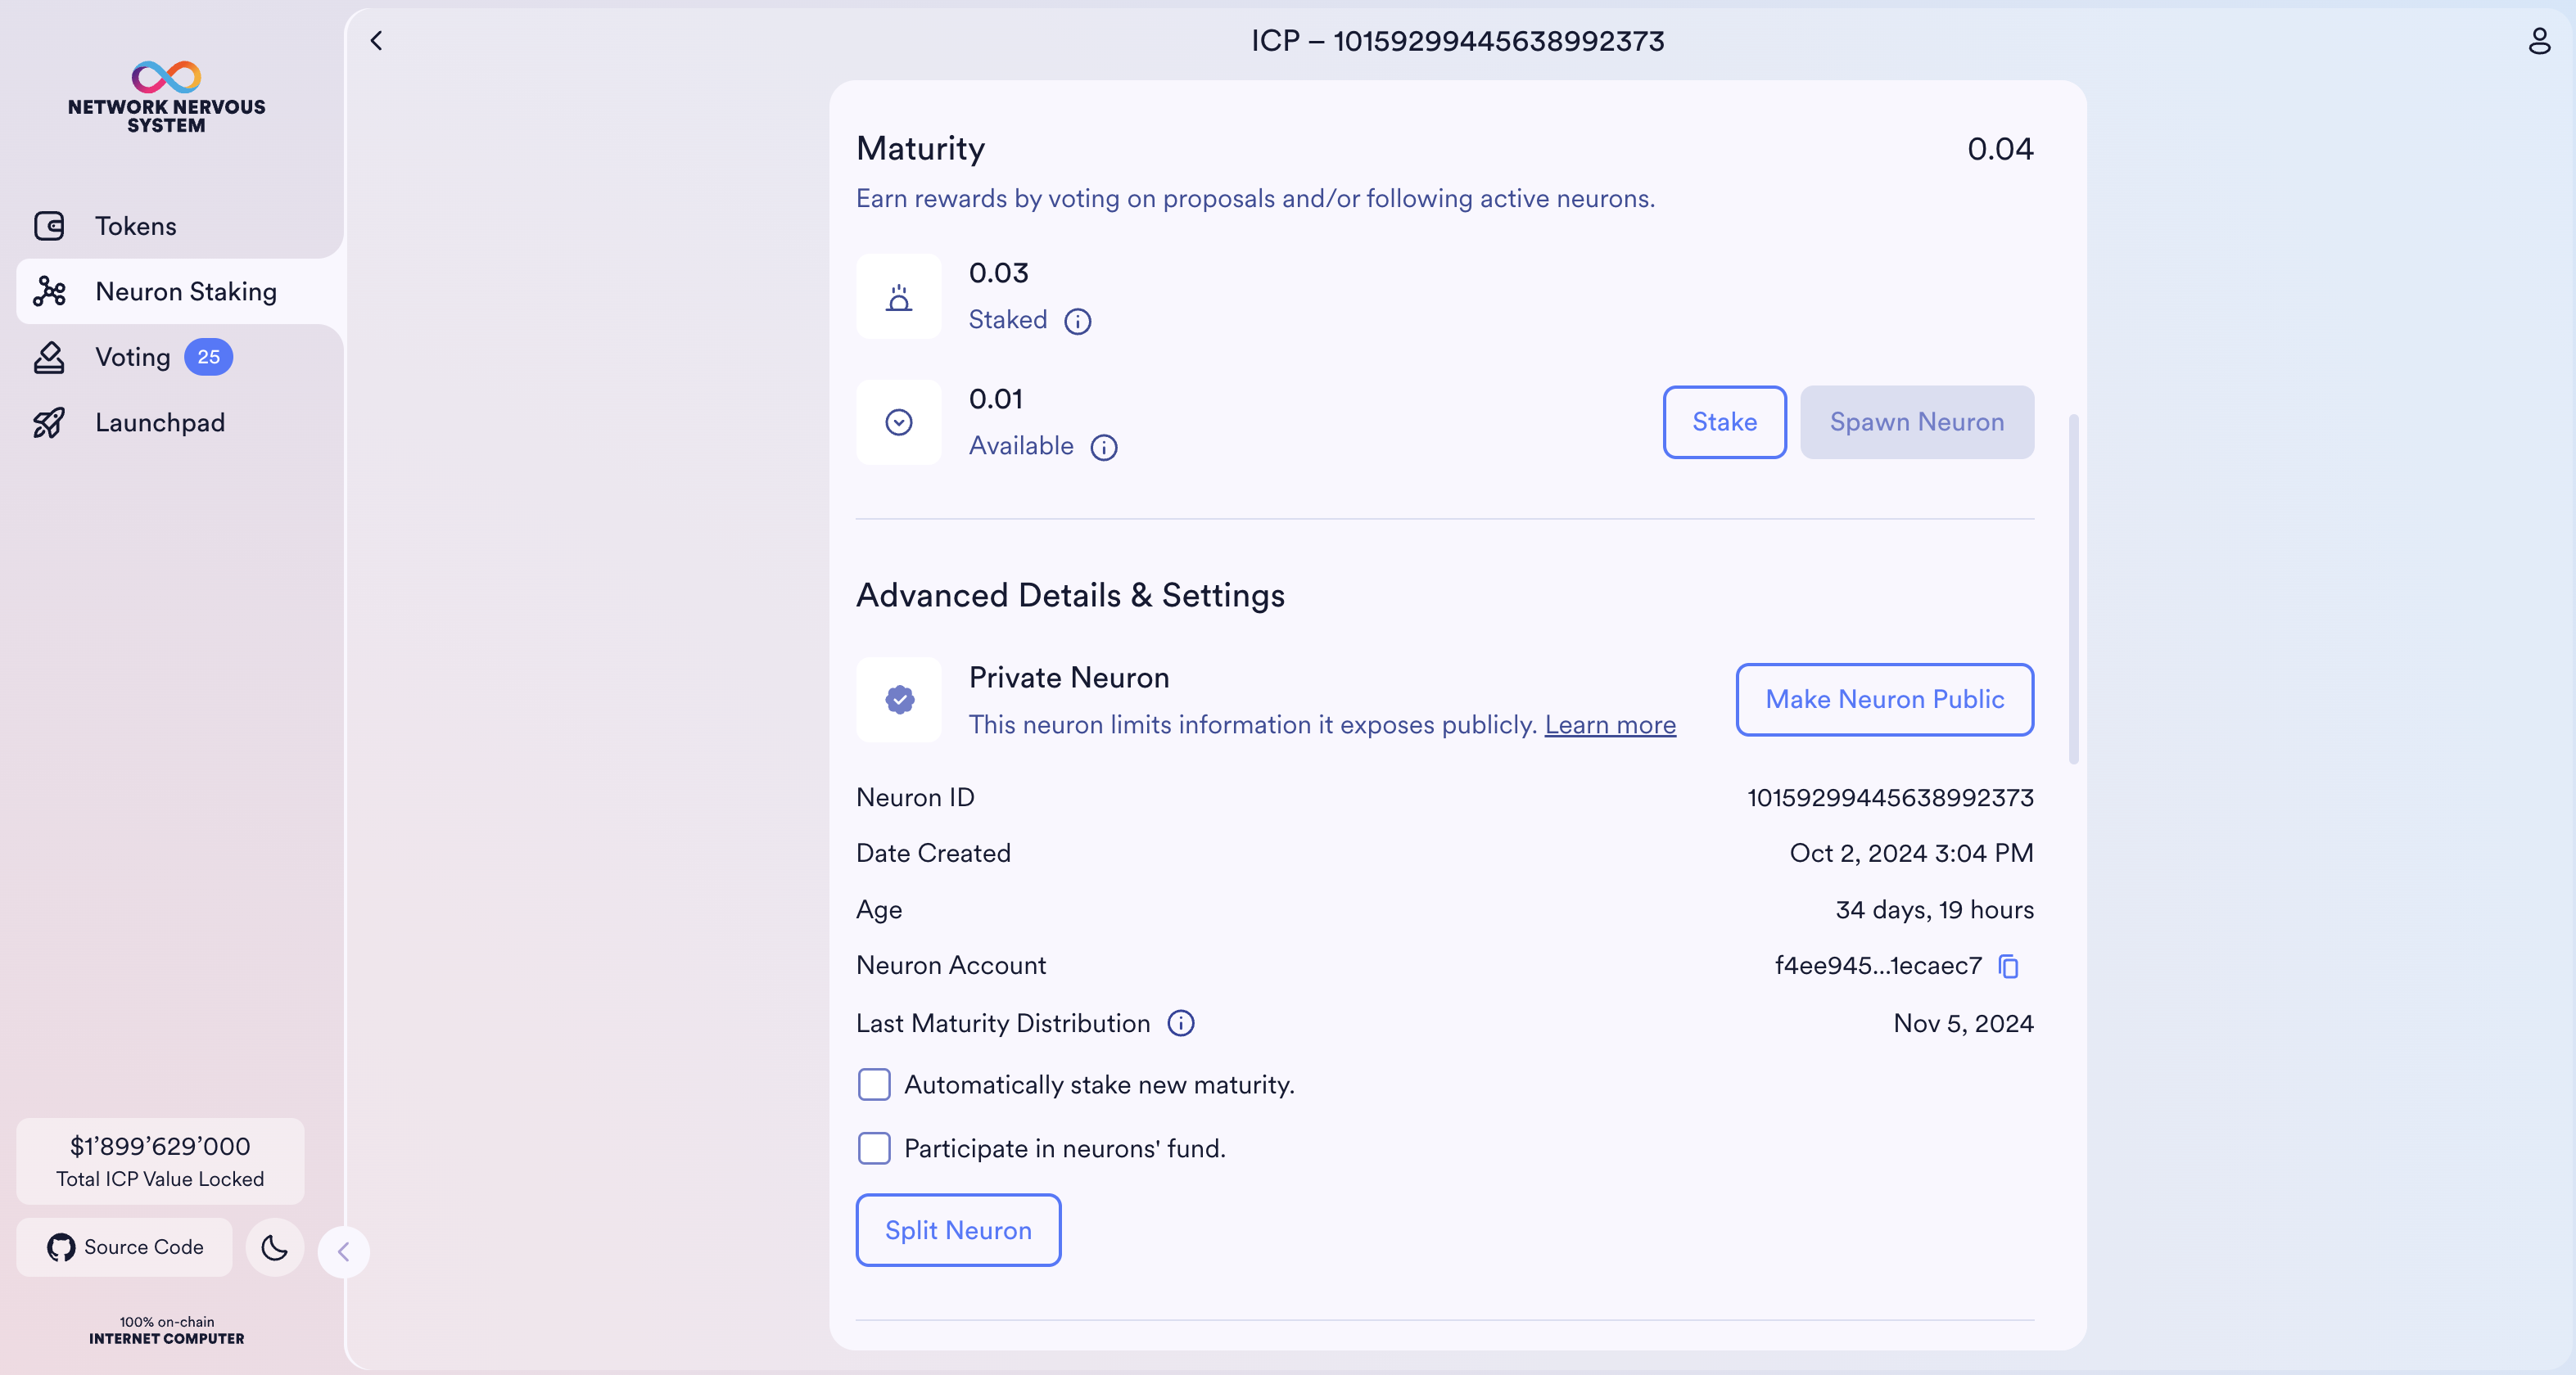The width and height of the screenshot is (2576, 1375).
Task: Open the Neuron Staking section
Action: [186, 291]
